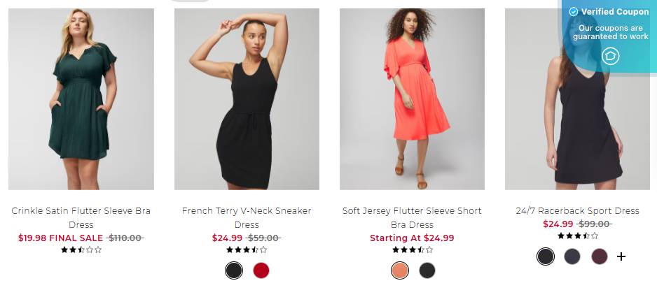657x297 pixels.
Task: Pick black swatch for Racerback Sport Dress
Action: click(546, 256)
